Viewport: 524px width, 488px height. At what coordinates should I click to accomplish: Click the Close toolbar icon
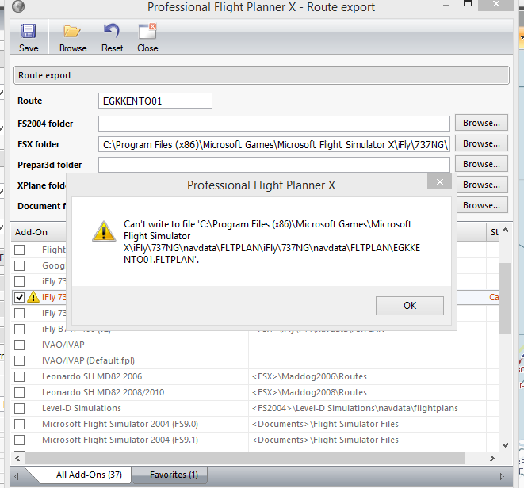click(x=147, y=31)
